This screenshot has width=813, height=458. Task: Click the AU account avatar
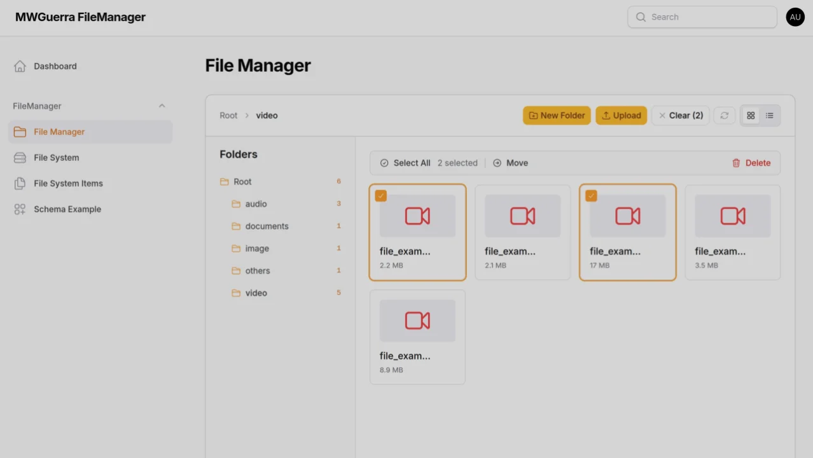[x=795, y=17]
